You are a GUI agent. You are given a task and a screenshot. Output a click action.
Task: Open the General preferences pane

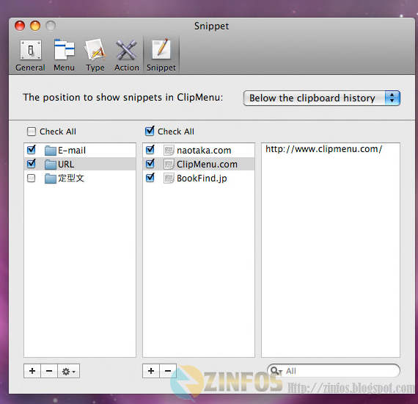[x=30, y=56]
